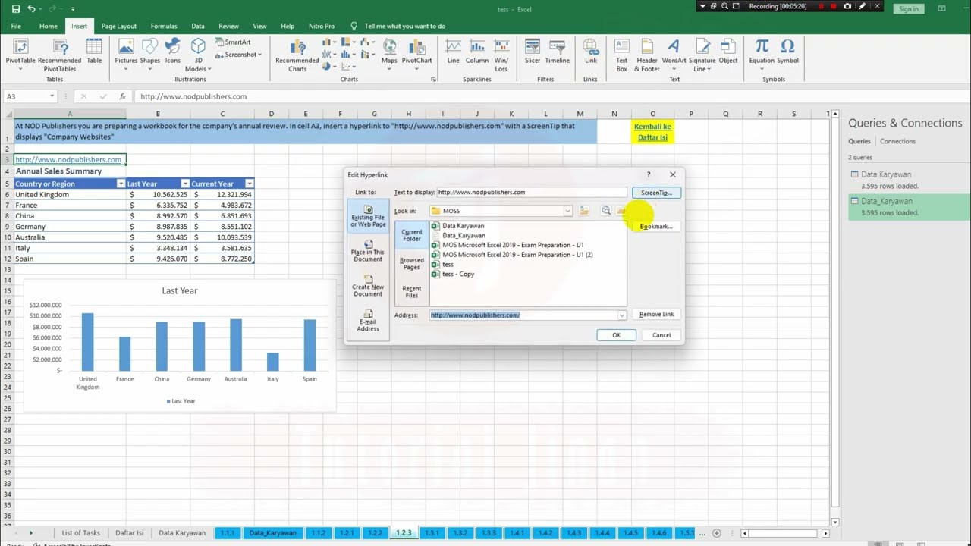
Task: Click the Slicer filter button
Action: [533, 52]
